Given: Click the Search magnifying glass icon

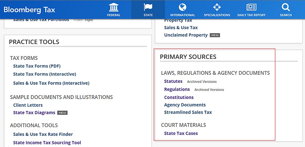Looking at the screenshot, I should click(x=286, y=7).
